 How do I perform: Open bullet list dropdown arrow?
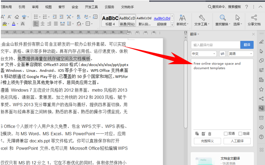click(40, 17)
